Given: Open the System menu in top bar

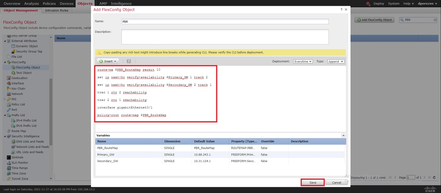Looking at the screenshot, I should [x=393, y=4].
